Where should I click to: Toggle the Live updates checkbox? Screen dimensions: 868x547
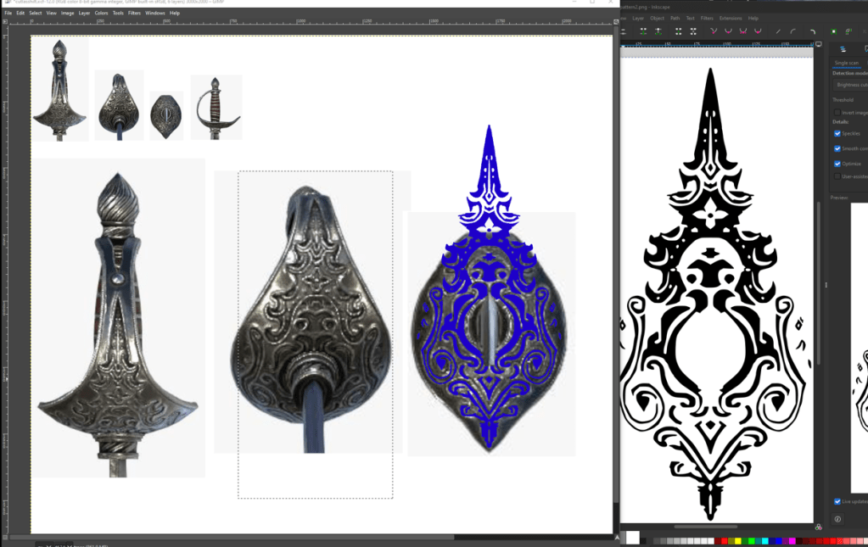(x=837, y=501)
